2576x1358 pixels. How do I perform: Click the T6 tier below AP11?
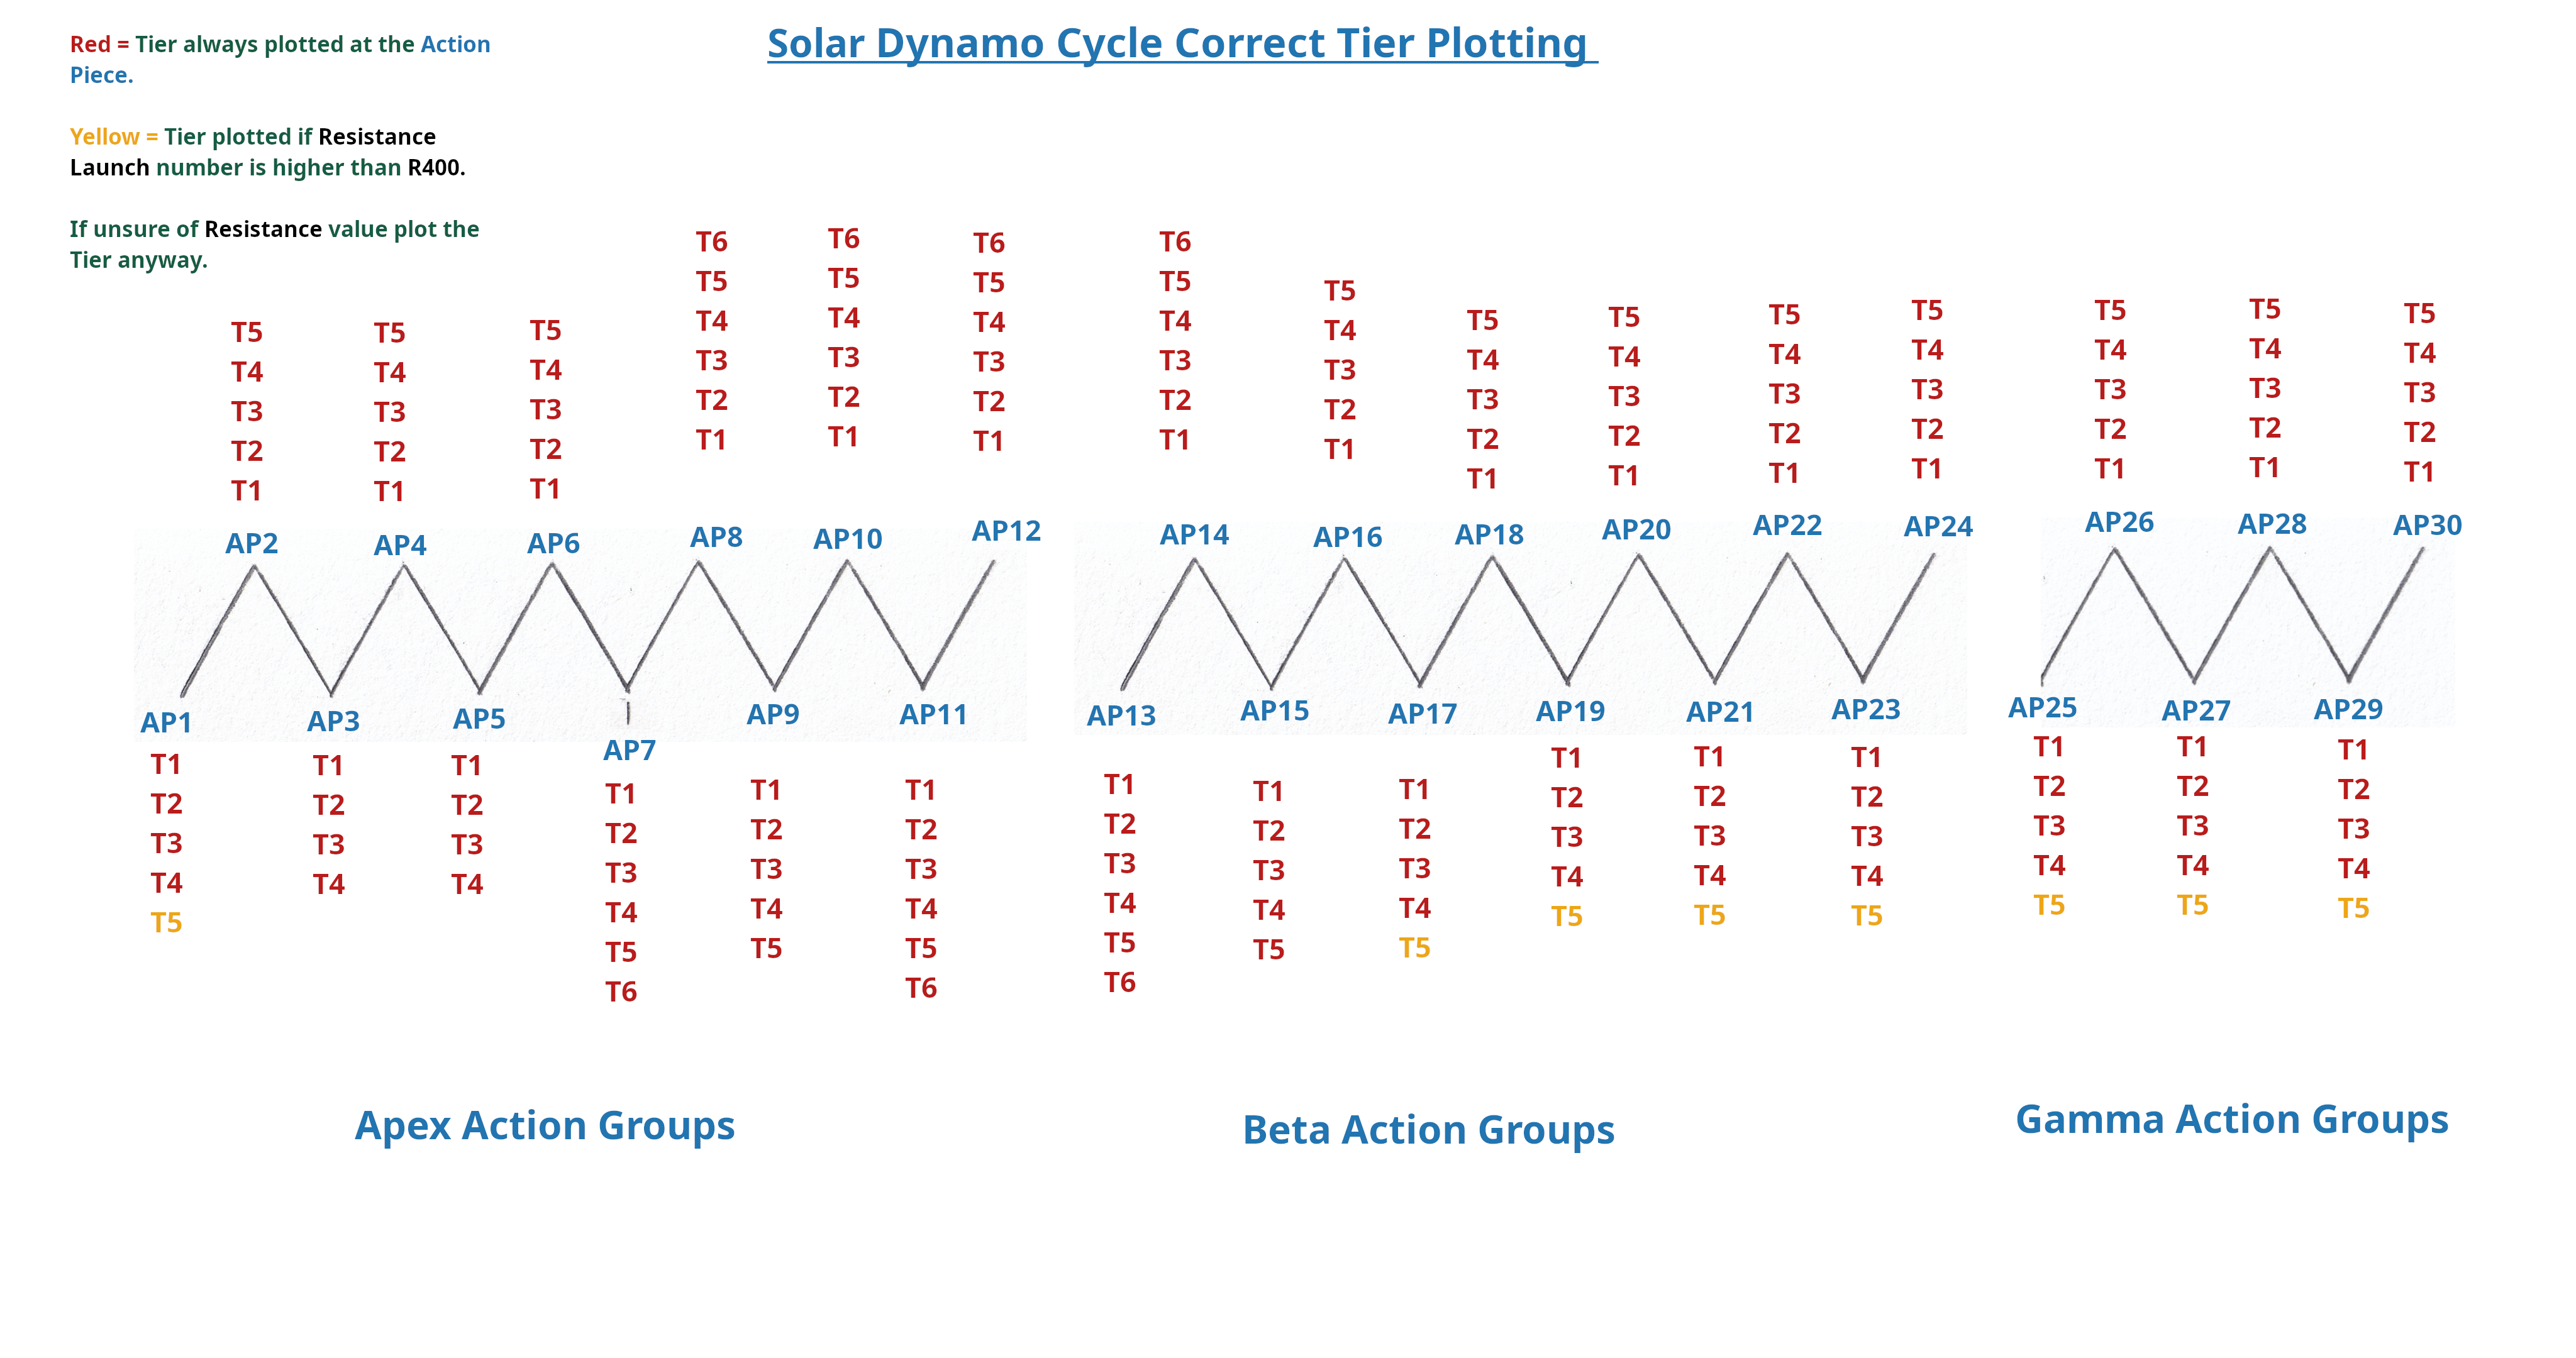921,988
